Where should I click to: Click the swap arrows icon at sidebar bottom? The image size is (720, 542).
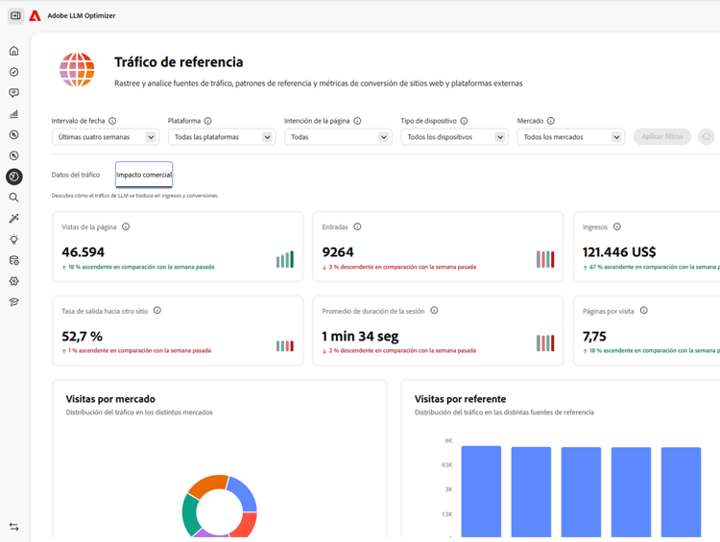click(14, 527)
